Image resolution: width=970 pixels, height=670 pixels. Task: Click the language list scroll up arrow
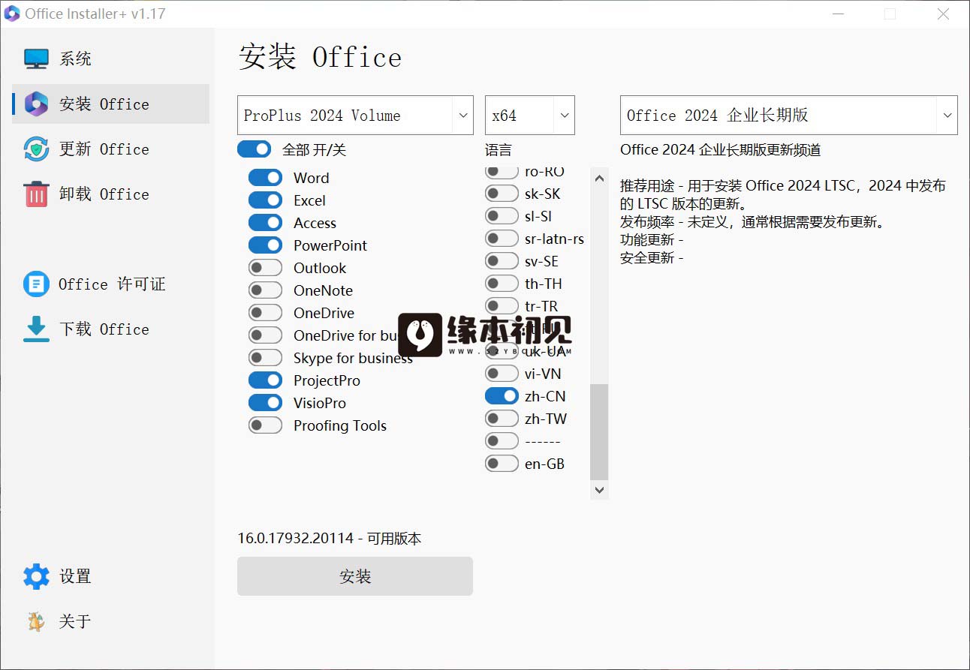(599, 179)
